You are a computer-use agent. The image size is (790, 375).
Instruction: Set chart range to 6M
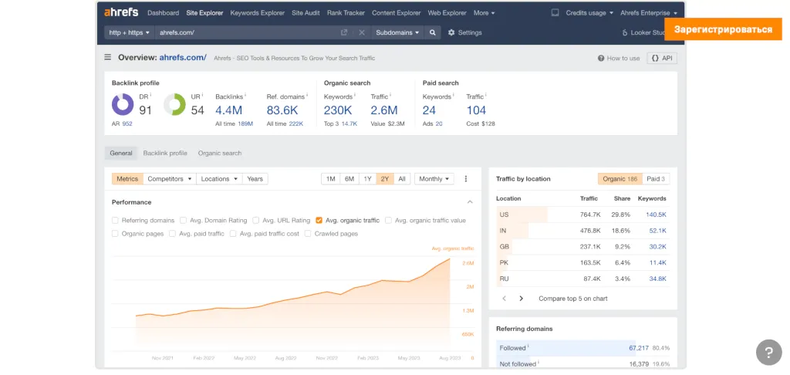349,179
